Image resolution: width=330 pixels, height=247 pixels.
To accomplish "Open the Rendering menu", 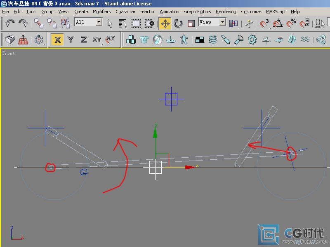I will (x=226, y=12).
